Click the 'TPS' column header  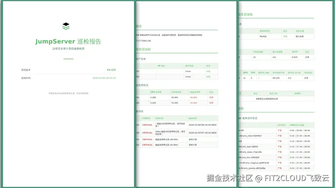[253, 73]
